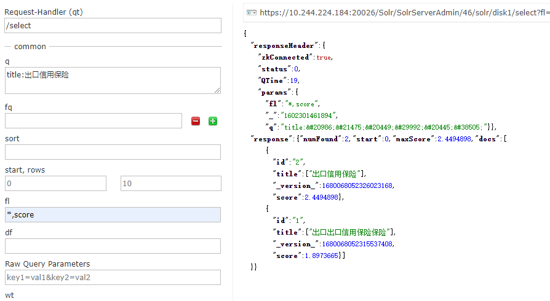Click the "start, rows" label

pyautogui.click(x=25, y=170)
